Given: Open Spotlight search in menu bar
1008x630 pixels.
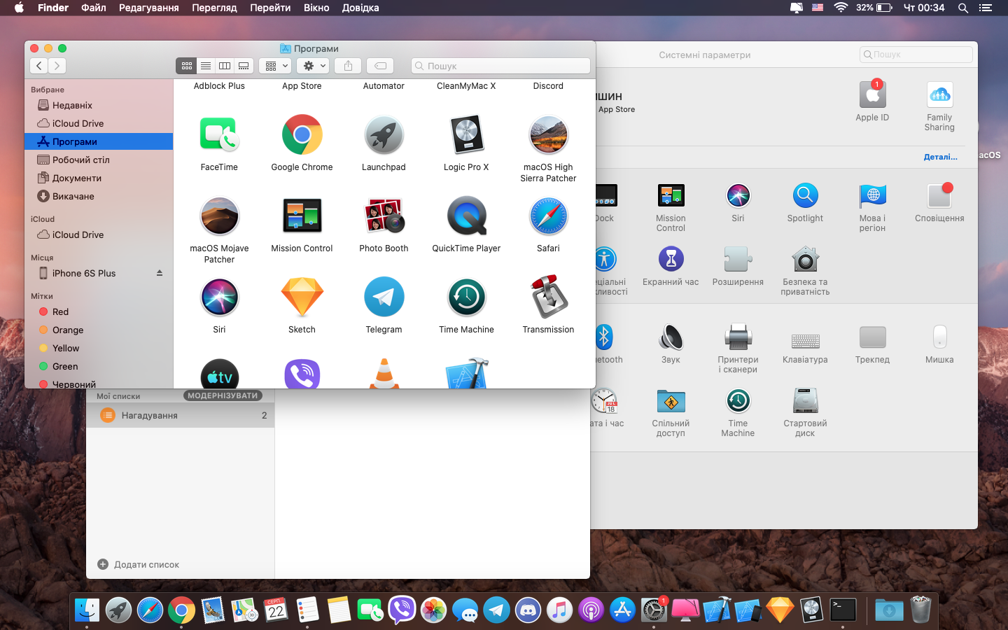Looking at the screenshot, I should 963,8.
